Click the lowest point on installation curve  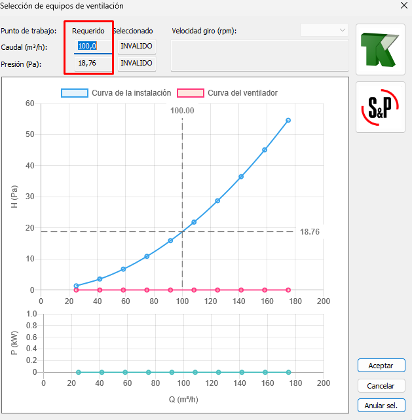pos(76,286)
